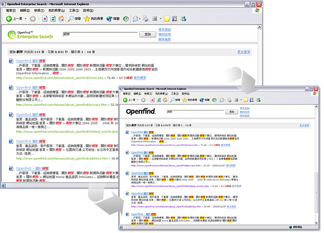Open the 媒體 media pane in the front window
Image resolution: width=324 pixels, height=233 pixels.
coord(205,100)
